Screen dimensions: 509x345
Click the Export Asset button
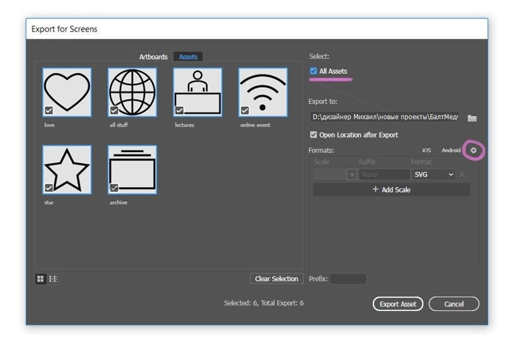click(x=397, y=304)
